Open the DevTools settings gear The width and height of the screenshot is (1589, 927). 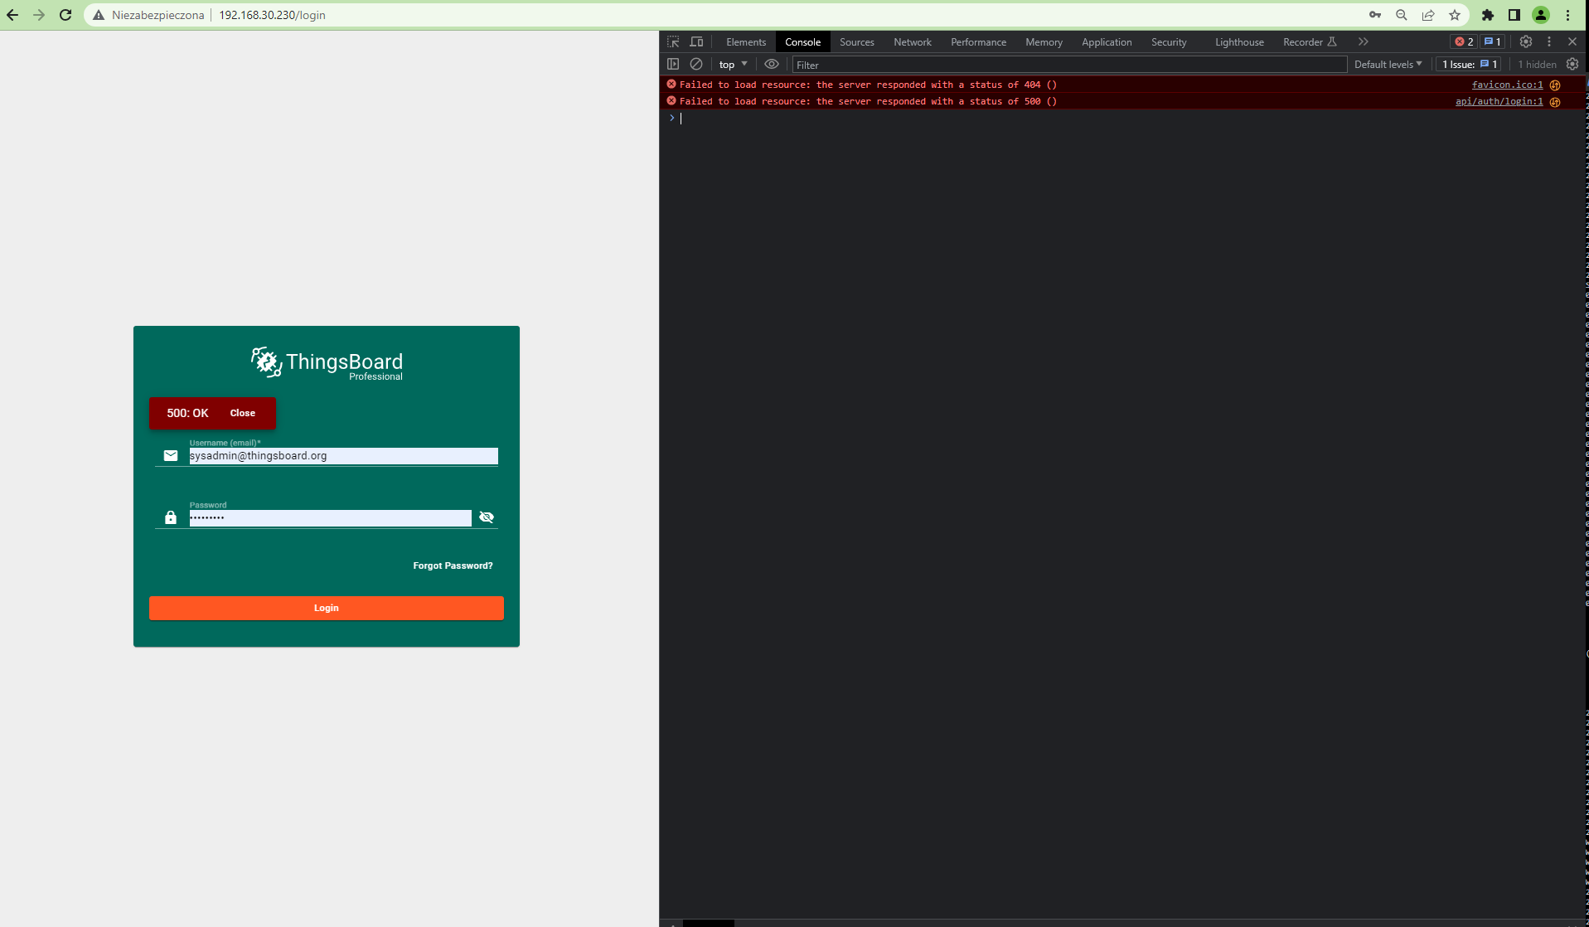coord(1525,41)
